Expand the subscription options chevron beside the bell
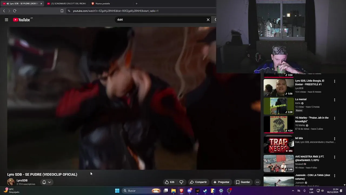Screen dimensions: 346x195 pyautogui.click(x=49, y=182)
